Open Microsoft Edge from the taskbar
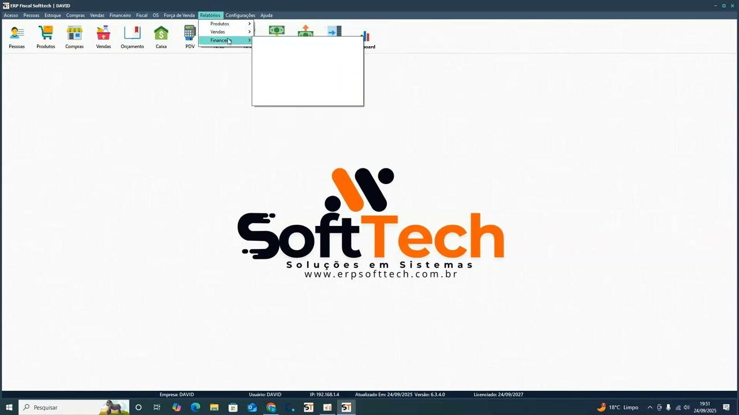The width and height of the screenshot is (739, 415). click(x=195, y=408)
